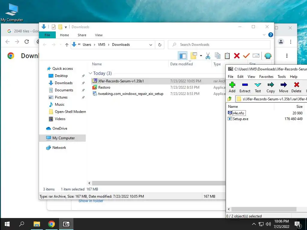Click the shell globe settings icon
This screenshot has height=230, width=307.
pyautogui.click(x=268, y=56)
